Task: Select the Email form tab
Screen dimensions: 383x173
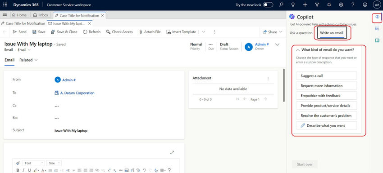Action: pos(9,60)
